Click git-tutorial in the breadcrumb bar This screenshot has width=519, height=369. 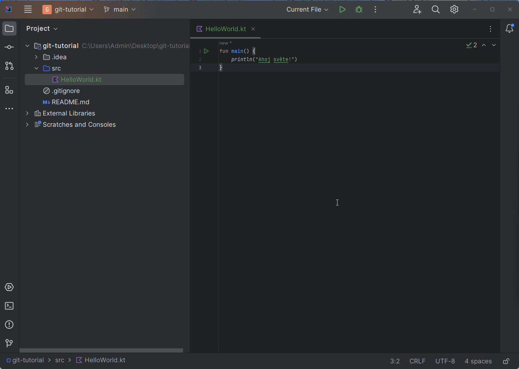(25, 360)
